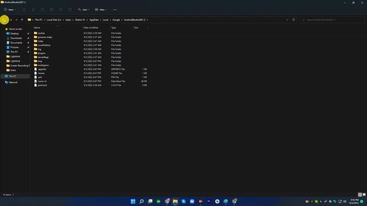The width and height of the screenshot is (367, 206).
Task: Select the LocalHistory folder
Action: click(44, 45)
